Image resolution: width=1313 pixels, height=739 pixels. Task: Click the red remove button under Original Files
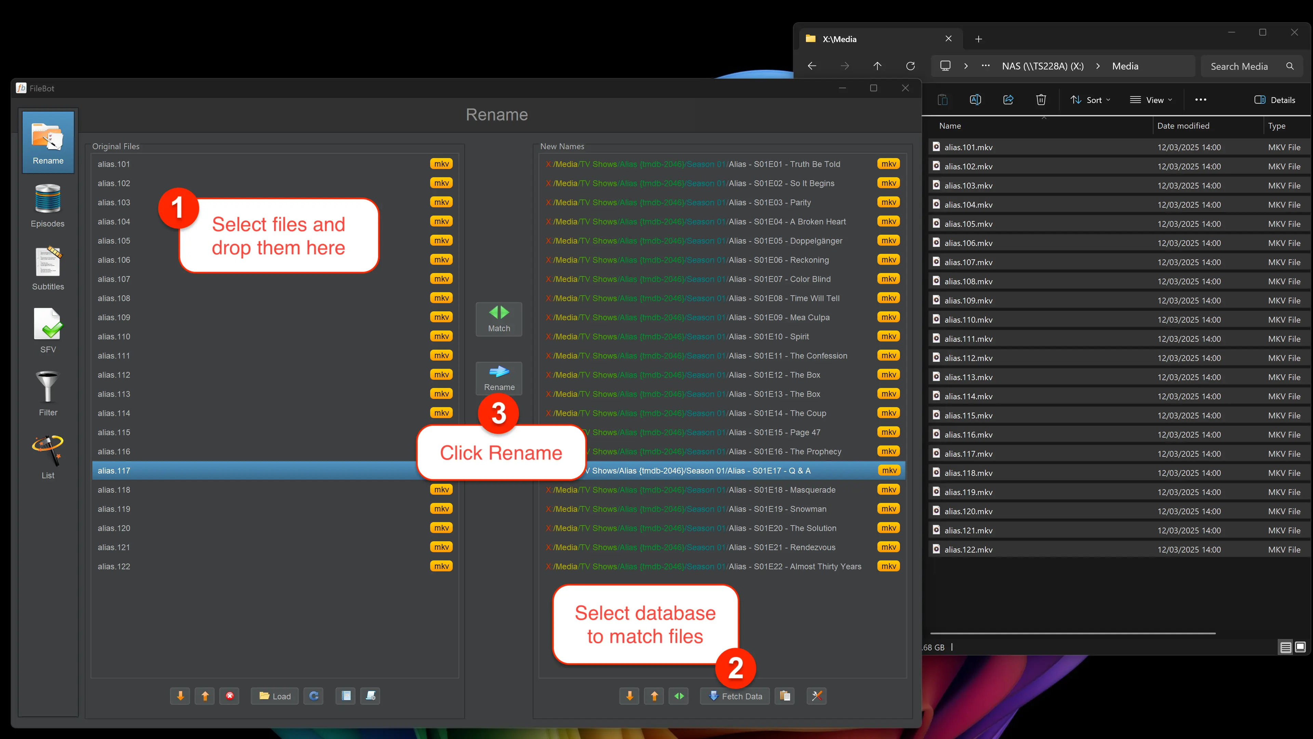[x=230, y=696]
